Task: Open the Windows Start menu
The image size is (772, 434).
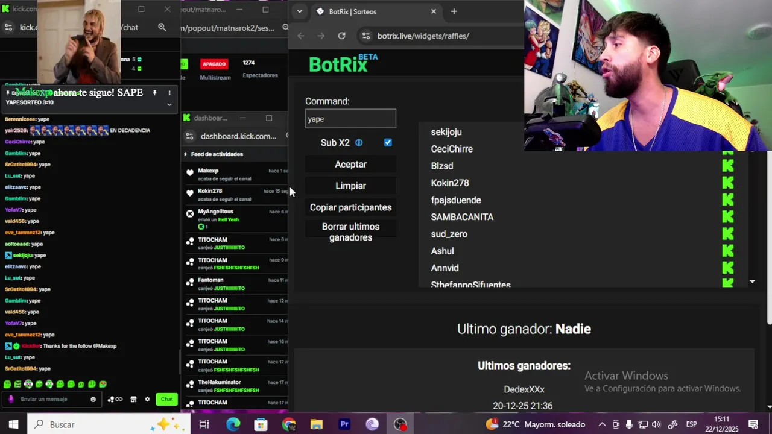Action: [13, 424]
